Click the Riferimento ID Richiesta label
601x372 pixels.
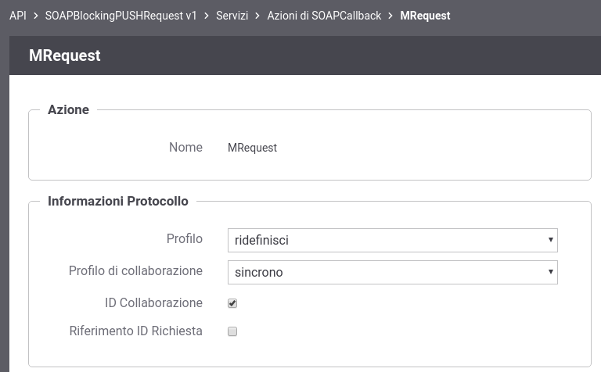[135, 331]
